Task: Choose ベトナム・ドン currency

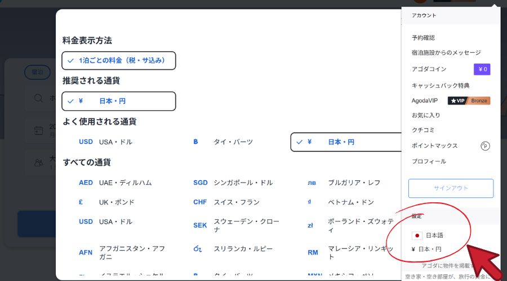Action: (340, 202)
